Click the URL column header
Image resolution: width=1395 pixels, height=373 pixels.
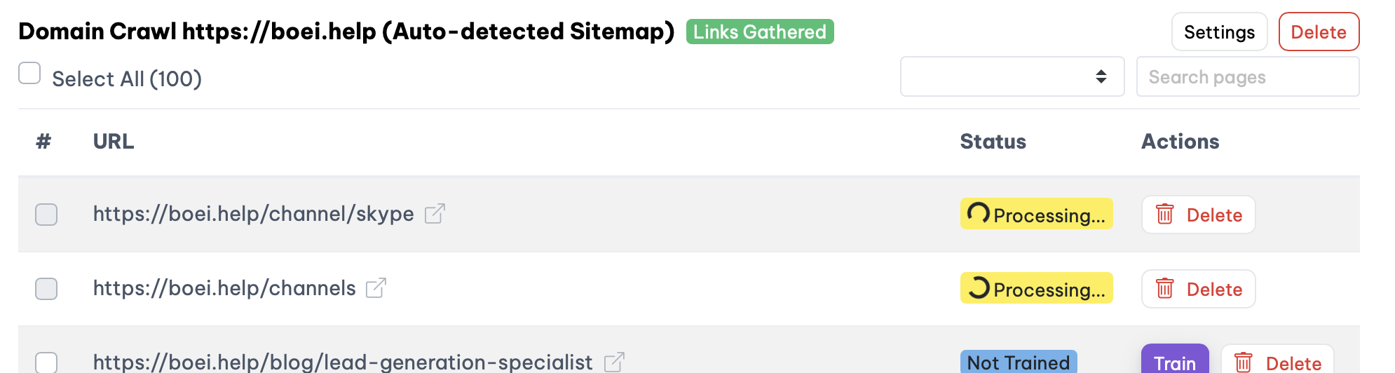[114, 142]
